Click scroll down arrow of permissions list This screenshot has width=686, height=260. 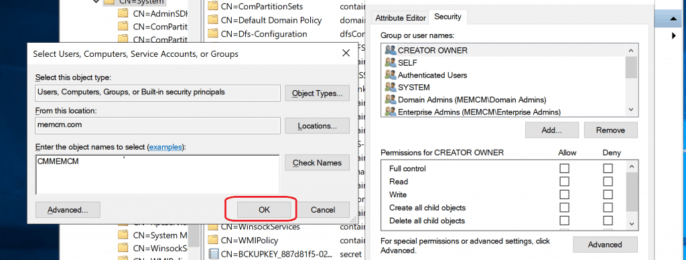coord(631,223)
